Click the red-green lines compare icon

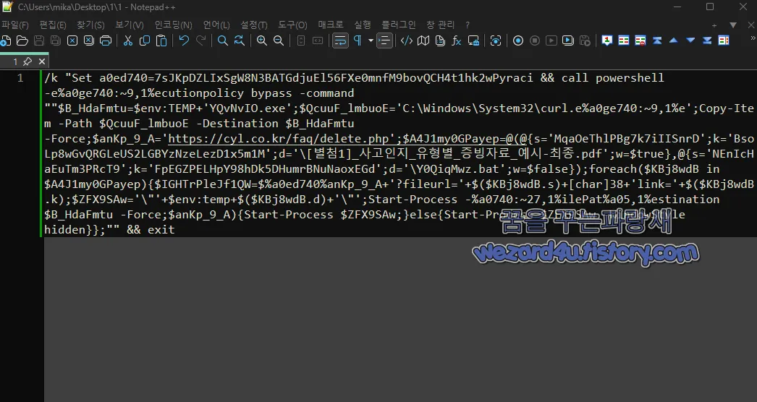click(624, 40)
